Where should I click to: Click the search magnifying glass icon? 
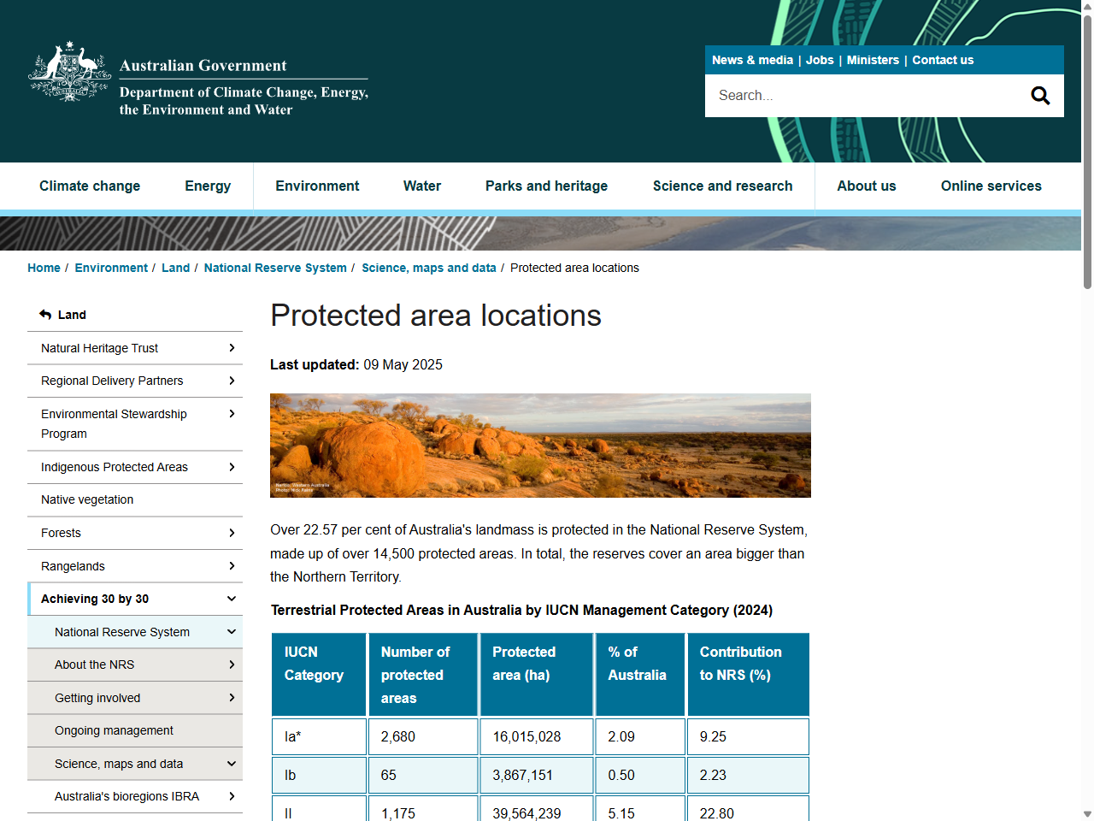[1039, 95]
